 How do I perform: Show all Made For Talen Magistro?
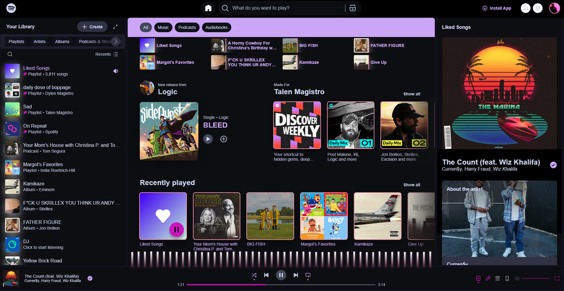(x=411, y=94)
